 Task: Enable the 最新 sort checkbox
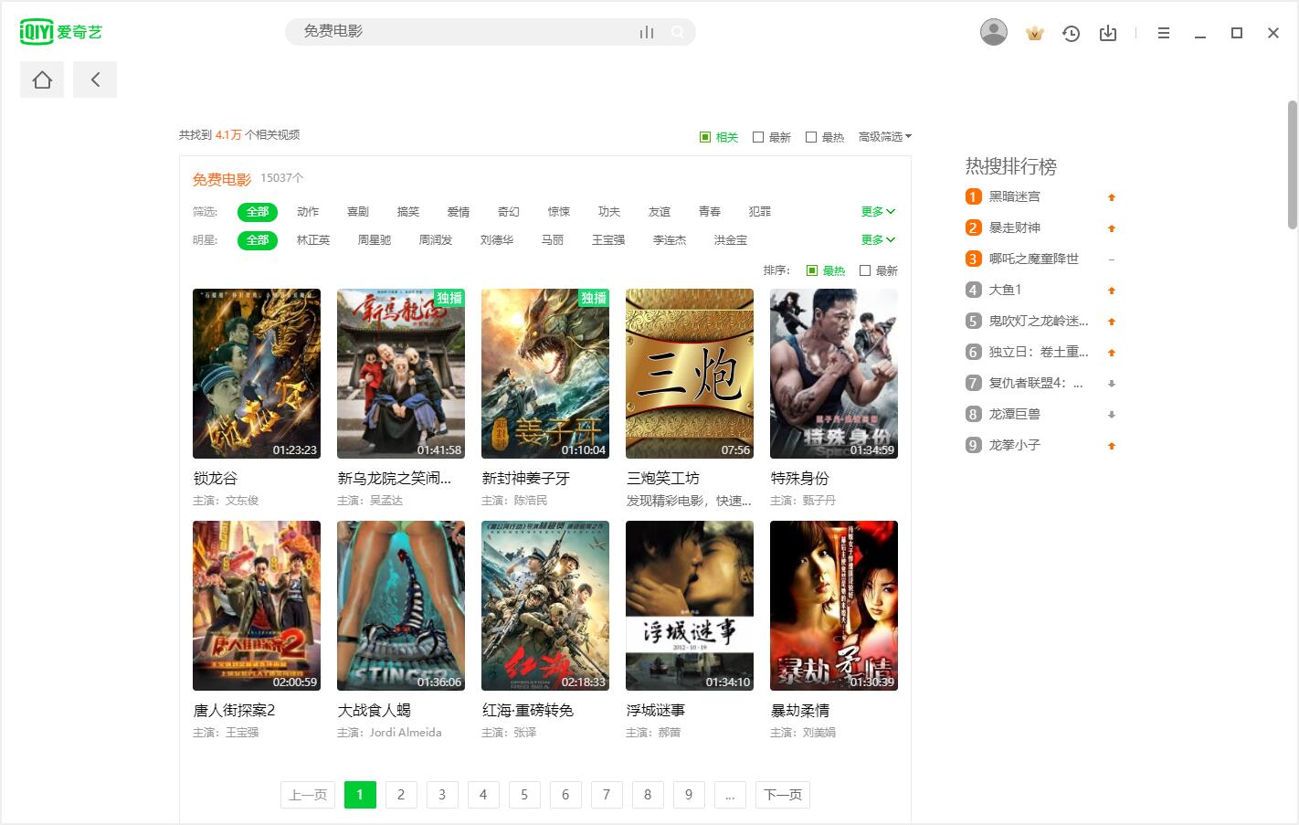758,136
